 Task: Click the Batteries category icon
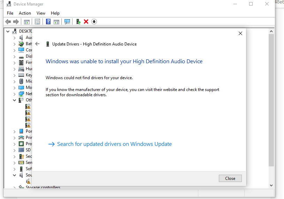point(21,44)
